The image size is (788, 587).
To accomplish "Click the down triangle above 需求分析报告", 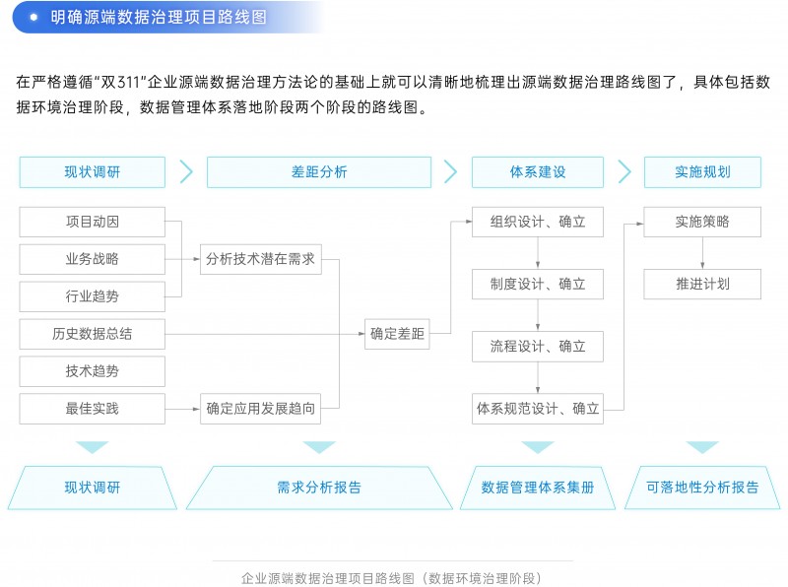I will click(319, 447).
